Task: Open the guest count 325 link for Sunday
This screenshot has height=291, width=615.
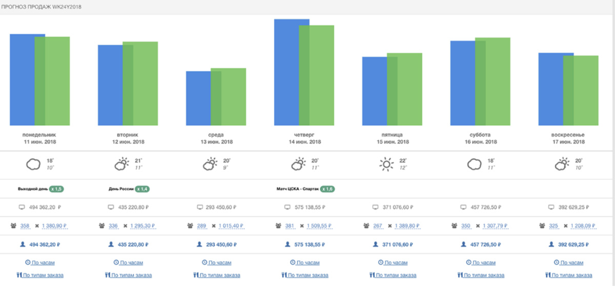Action: point(554,226)
